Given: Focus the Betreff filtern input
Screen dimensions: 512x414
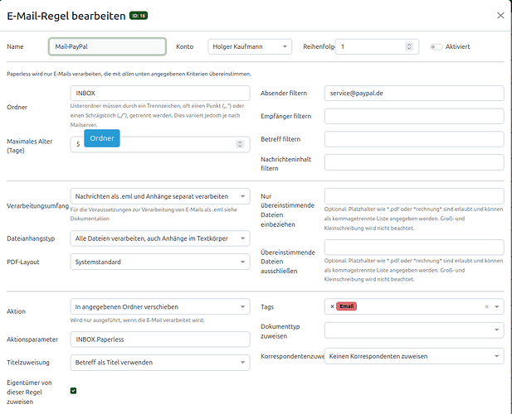Looking at the screenshot, I should point(413,139).
